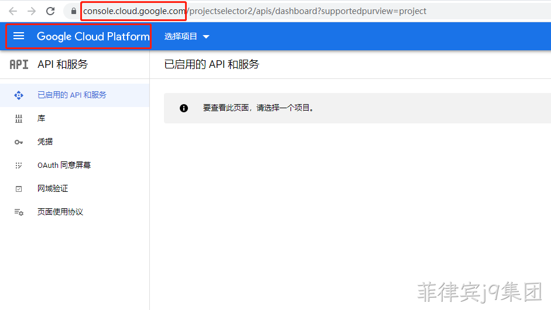The width and height of the screenshot is (551, 310).
Task: Click the OAuth consent dots icon
Action: point(19,166)
